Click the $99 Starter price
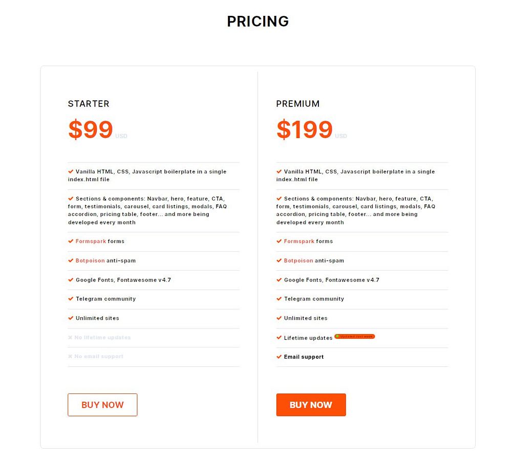Screen dimensions: 512x463 [91, 129]
